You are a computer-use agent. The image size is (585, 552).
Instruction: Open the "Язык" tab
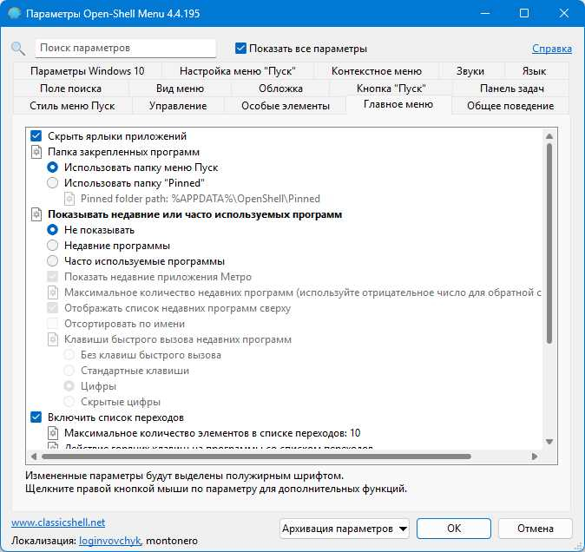[535, 71]
